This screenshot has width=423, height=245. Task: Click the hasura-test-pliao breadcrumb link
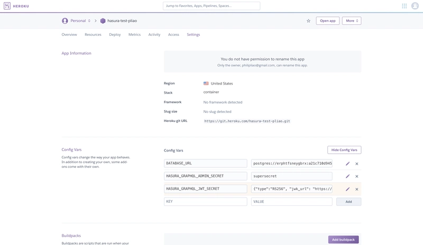click(122, 21)
